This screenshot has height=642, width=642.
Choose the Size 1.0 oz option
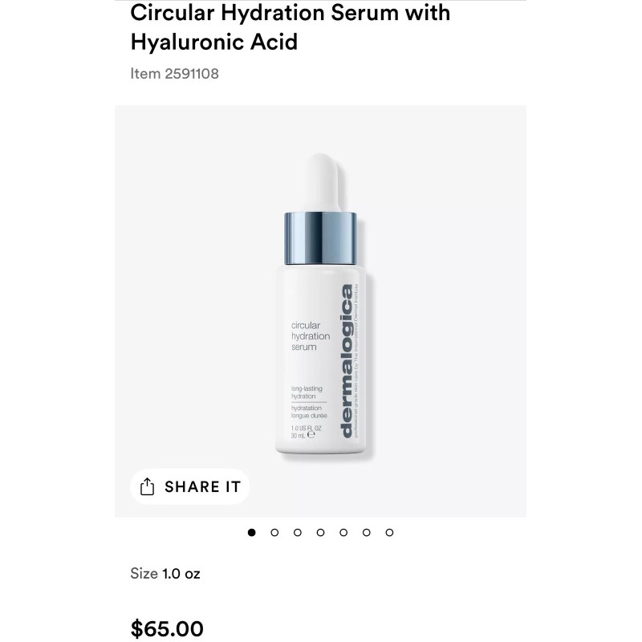coord(165,573)
